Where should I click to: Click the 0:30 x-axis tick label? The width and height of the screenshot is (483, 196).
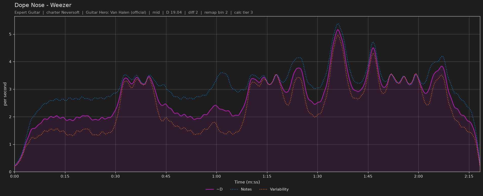click(x=115, y=177)
